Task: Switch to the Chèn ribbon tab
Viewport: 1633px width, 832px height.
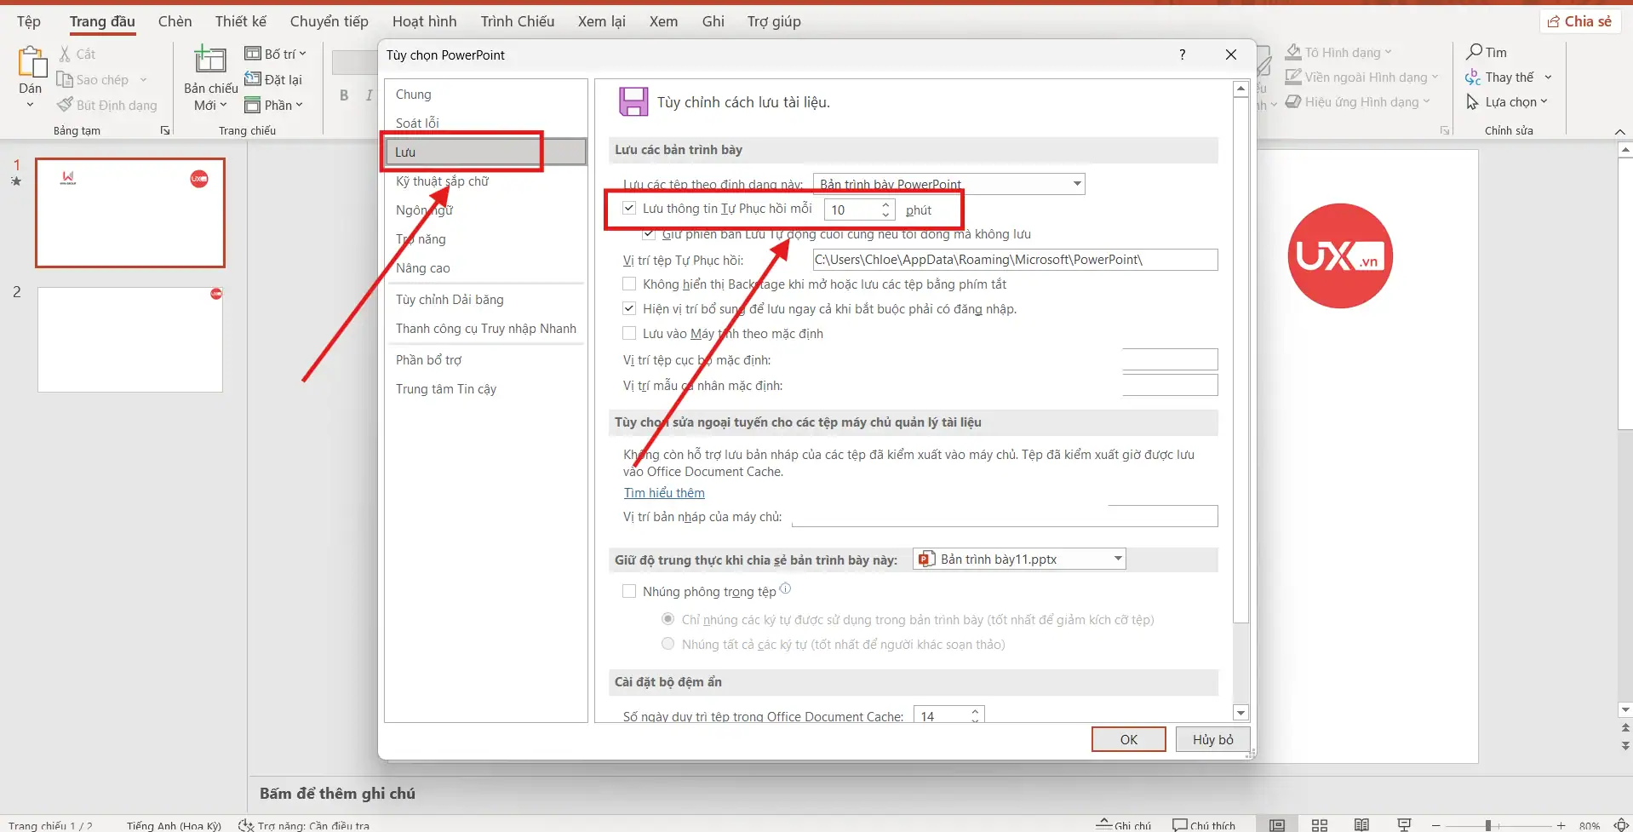Action: 175,21
